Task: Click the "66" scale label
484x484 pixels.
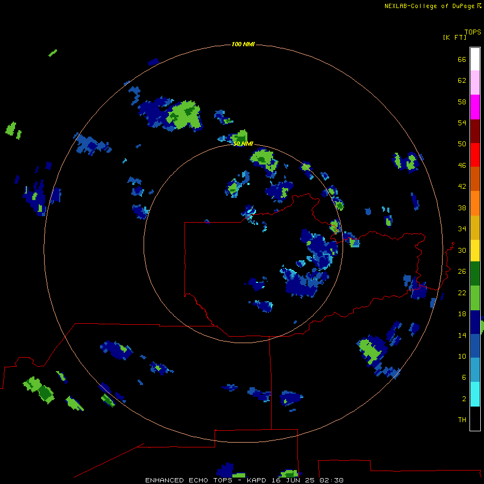Action: pyautogui.click(x=462, y=59)
